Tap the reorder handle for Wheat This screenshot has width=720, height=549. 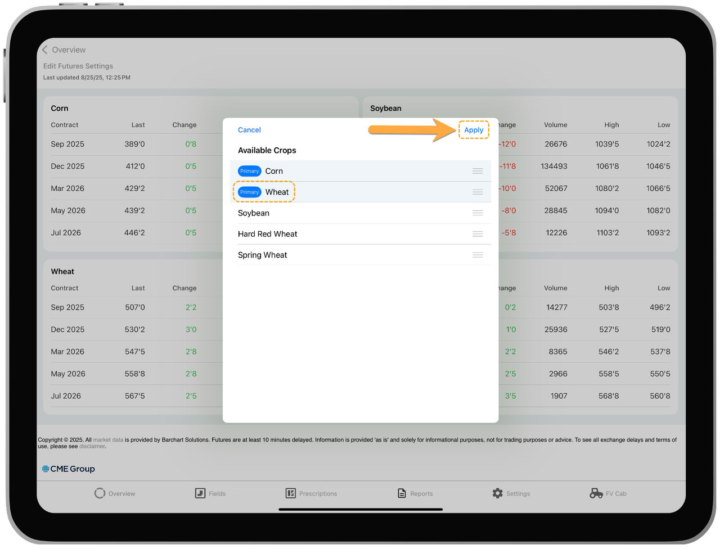click(478, 192)
